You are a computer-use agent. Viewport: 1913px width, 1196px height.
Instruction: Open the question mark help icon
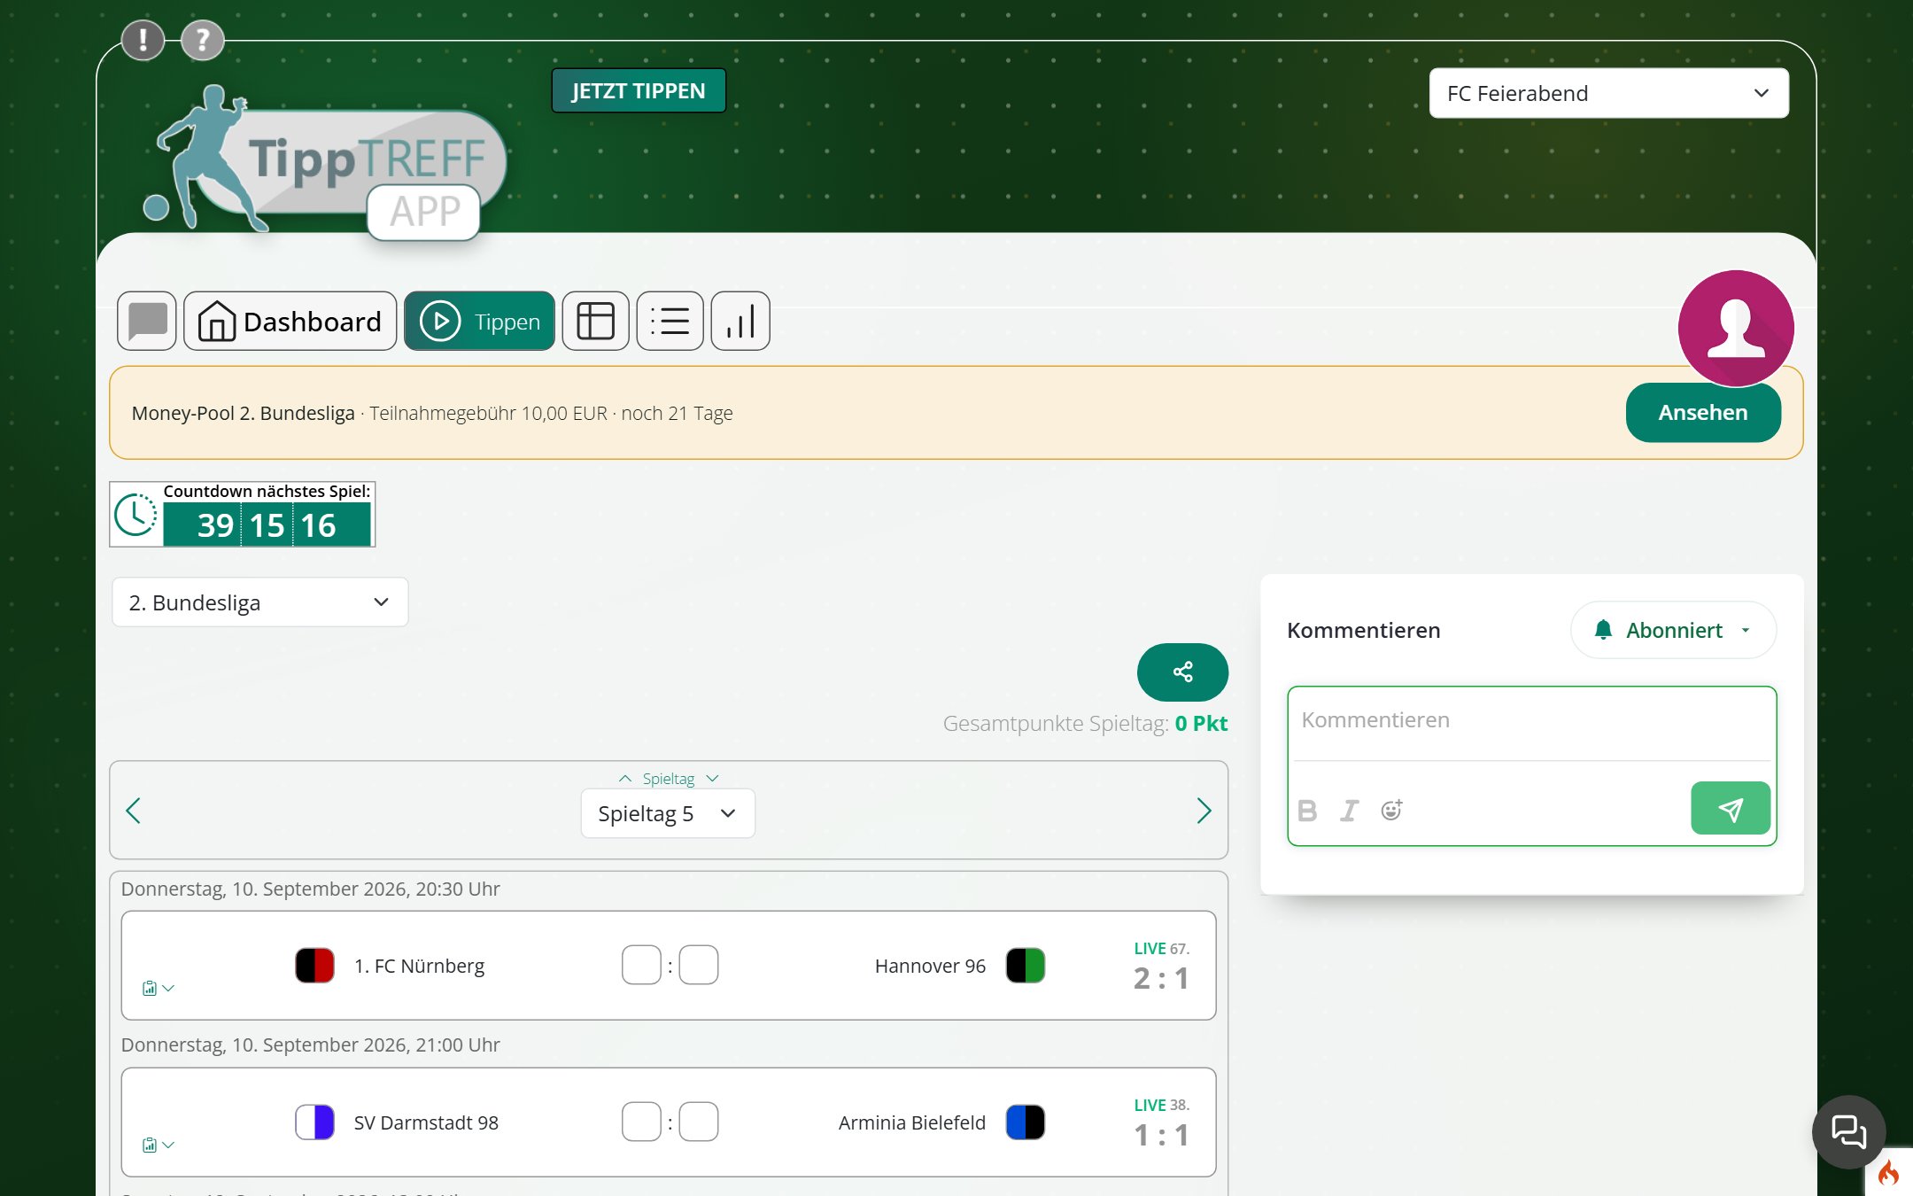pyautogui.click(x=203, y=40)
